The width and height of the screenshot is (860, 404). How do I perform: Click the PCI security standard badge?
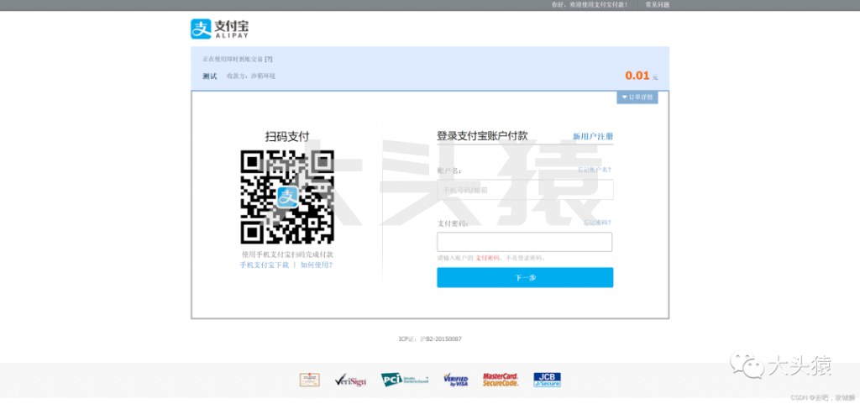(x=405, y=380)
